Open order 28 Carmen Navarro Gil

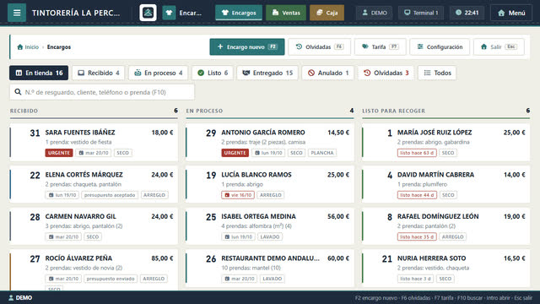point(94,226)
